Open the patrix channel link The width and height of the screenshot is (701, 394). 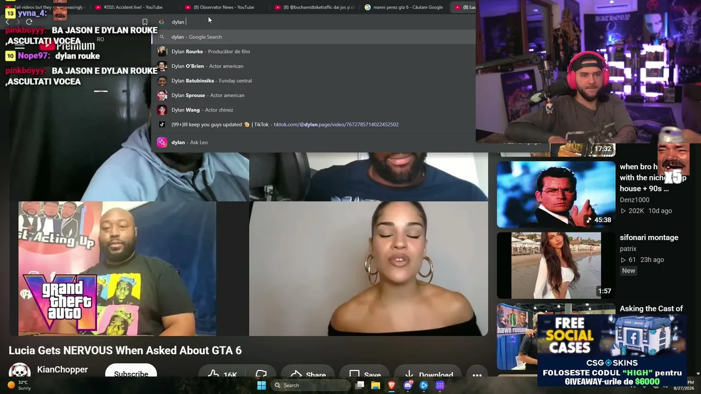click(628, 249)
